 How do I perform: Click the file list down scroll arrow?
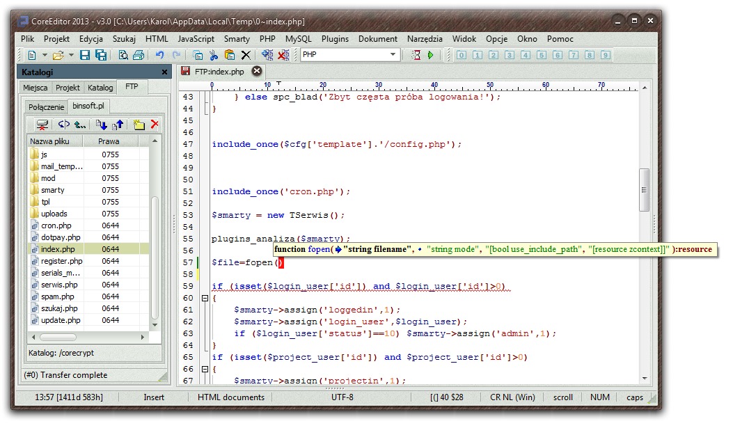click(155, 325)
